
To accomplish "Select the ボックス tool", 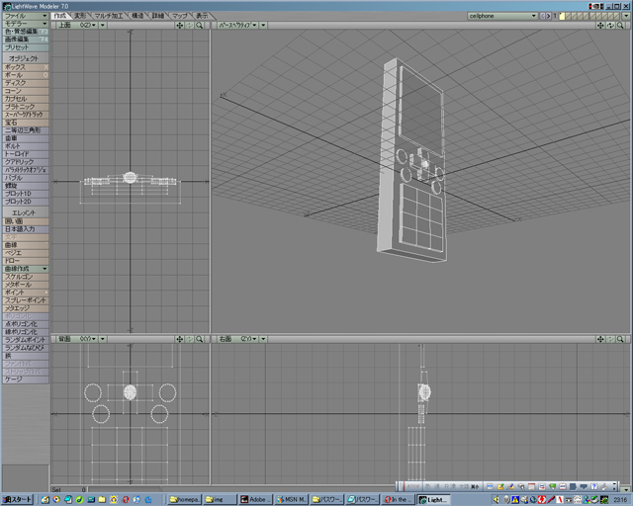I will [26, 67].
